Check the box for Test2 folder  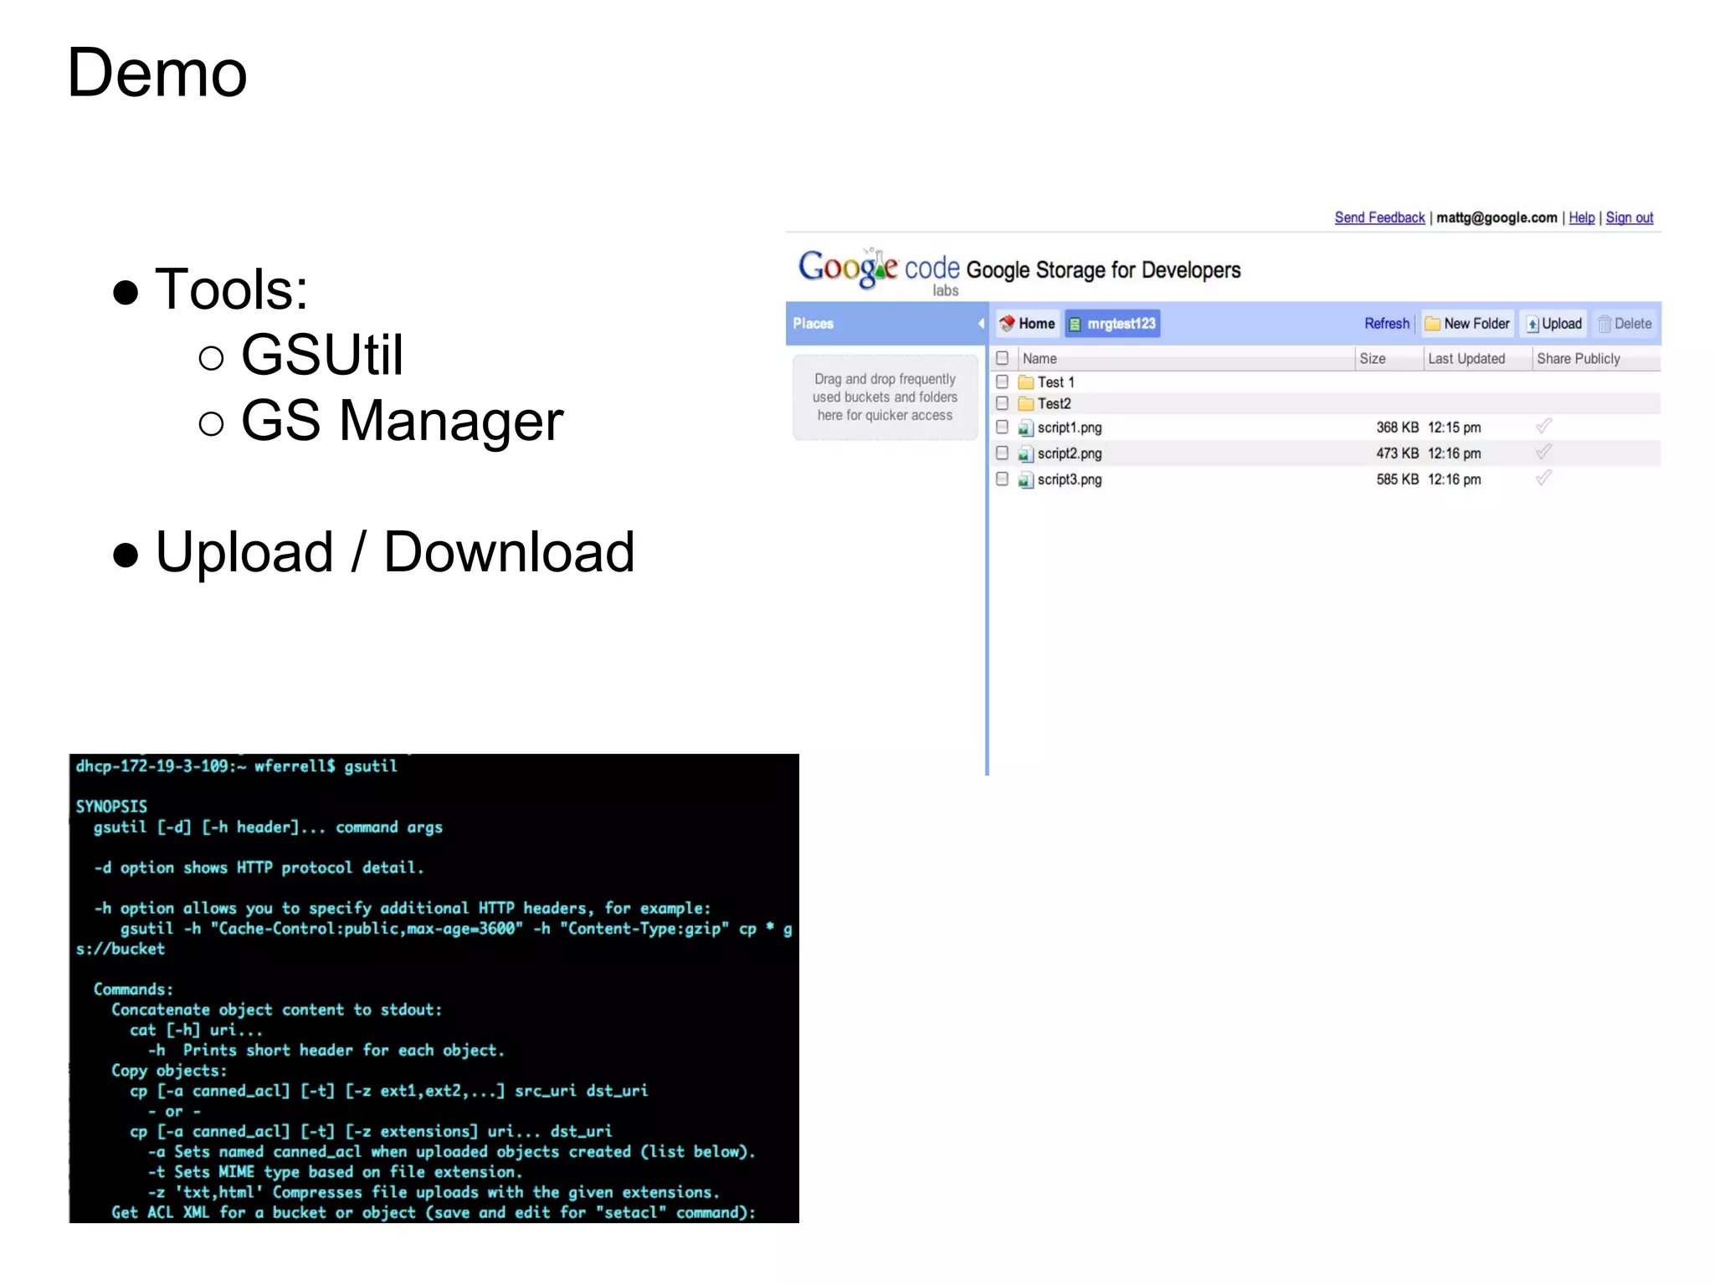(x=1002, y=403)
